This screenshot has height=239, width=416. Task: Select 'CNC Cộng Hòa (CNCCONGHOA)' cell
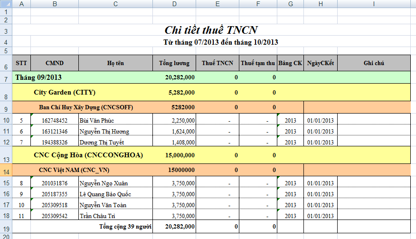pyautogui.click(x=88, y=155)
